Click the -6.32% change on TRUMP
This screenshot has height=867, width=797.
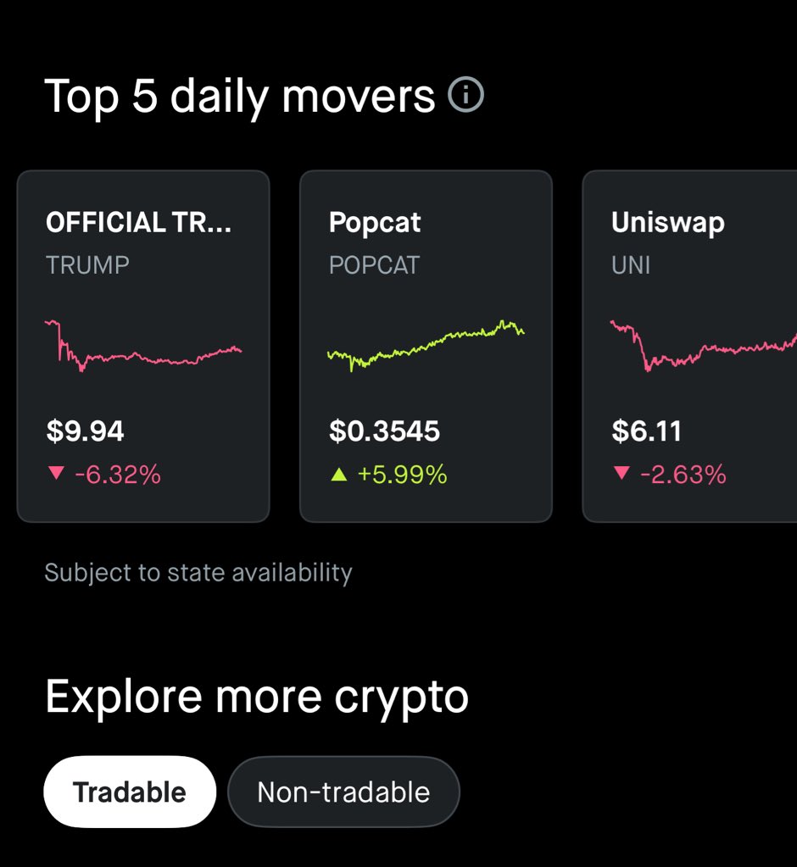(x=118, y=475)
